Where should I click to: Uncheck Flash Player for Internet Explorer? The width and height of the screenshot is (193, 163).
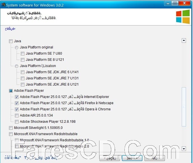tap(17, 97)
